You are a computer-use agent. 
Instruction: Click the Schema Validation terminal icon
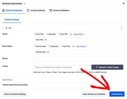click(51, 10)
